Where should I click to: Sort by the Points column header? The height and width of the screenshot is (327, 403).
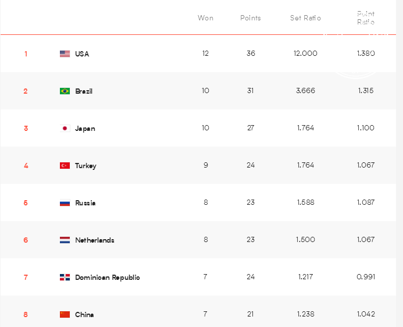coord(251,18)
